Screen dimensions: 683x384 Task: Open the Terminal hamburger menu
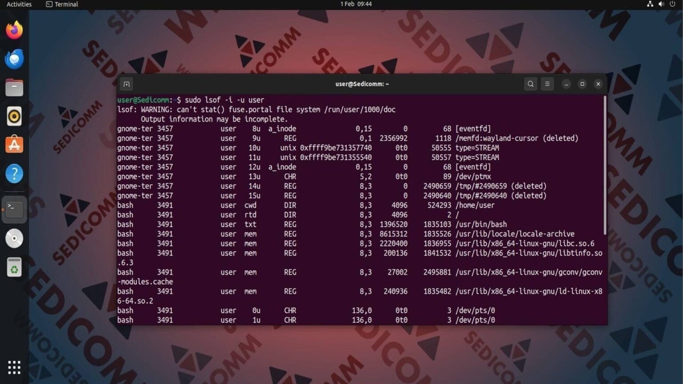tap(547, 84)
